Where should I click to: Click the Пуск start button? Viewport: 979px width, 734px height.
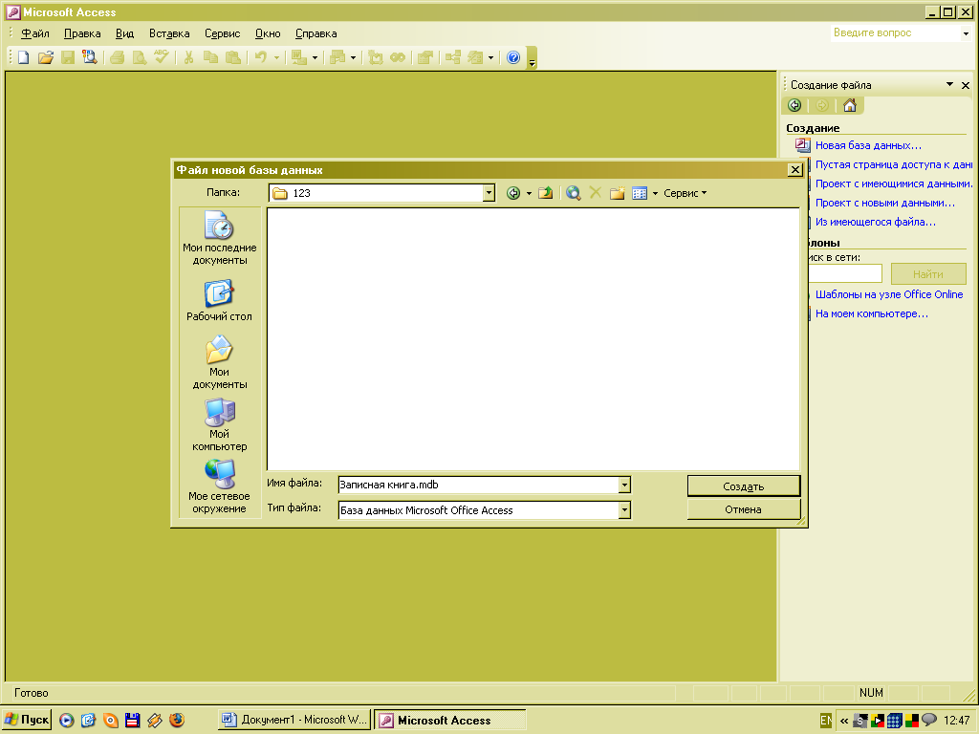point(27,721)
